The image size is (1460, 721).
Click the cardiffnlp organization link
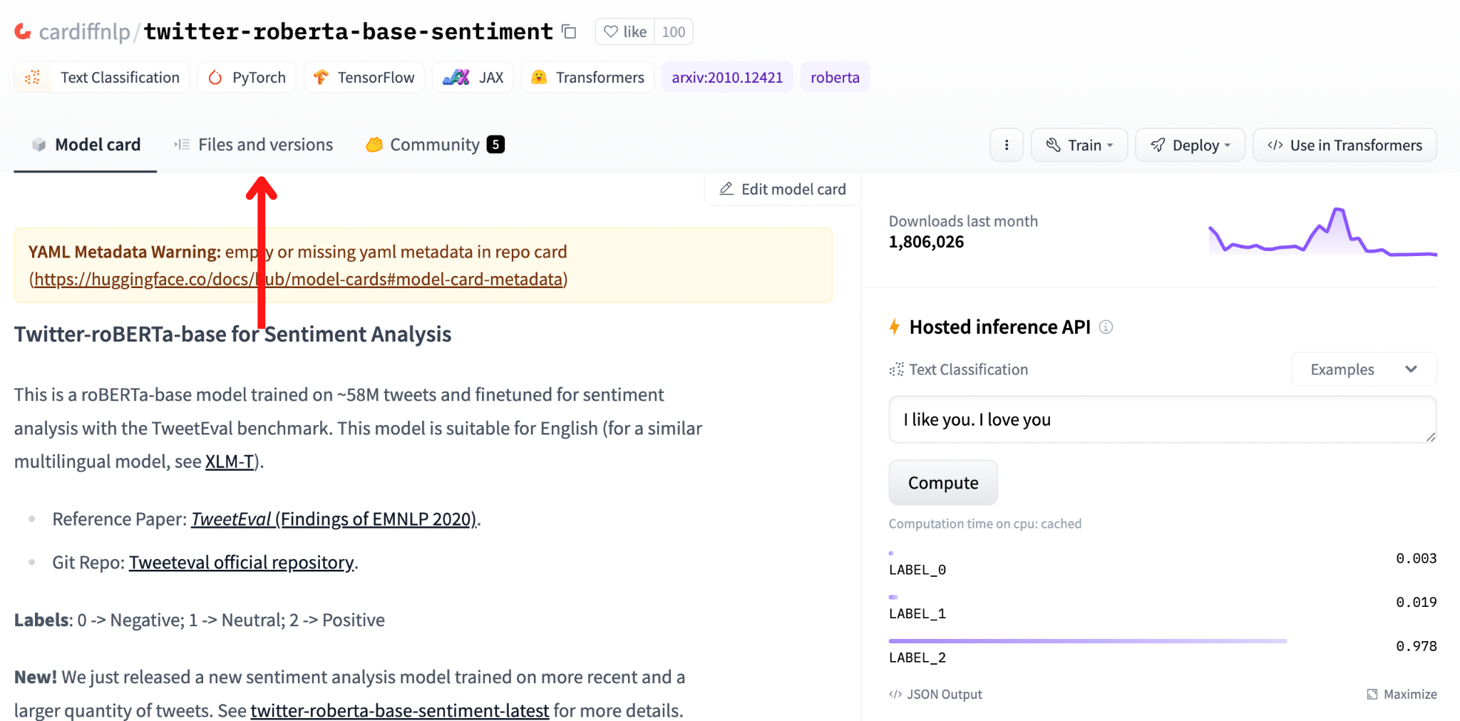point(85,31)
